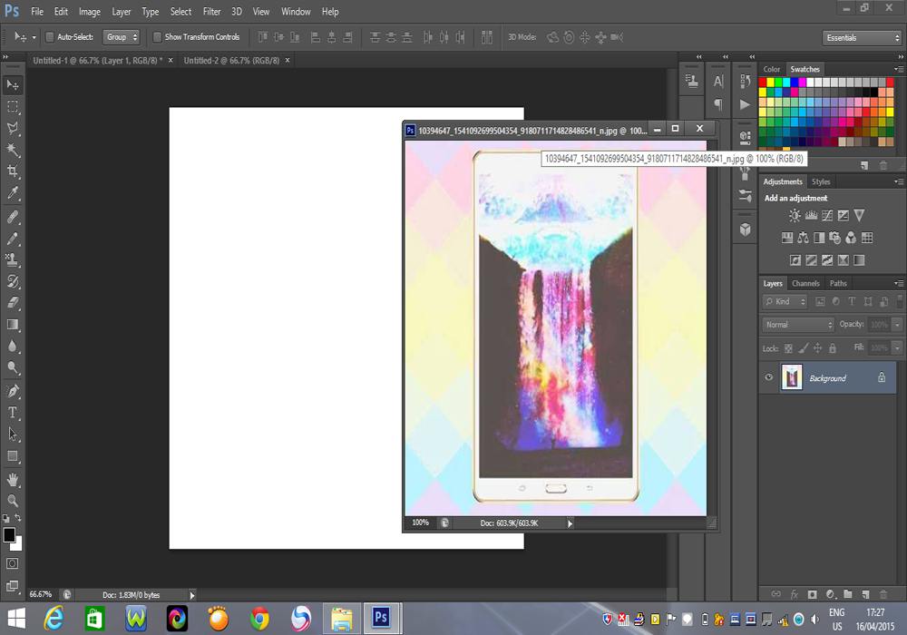Select the Eraser tool
Image resolution: width=907 pixels, height=635 pixels.
(13, 302)
